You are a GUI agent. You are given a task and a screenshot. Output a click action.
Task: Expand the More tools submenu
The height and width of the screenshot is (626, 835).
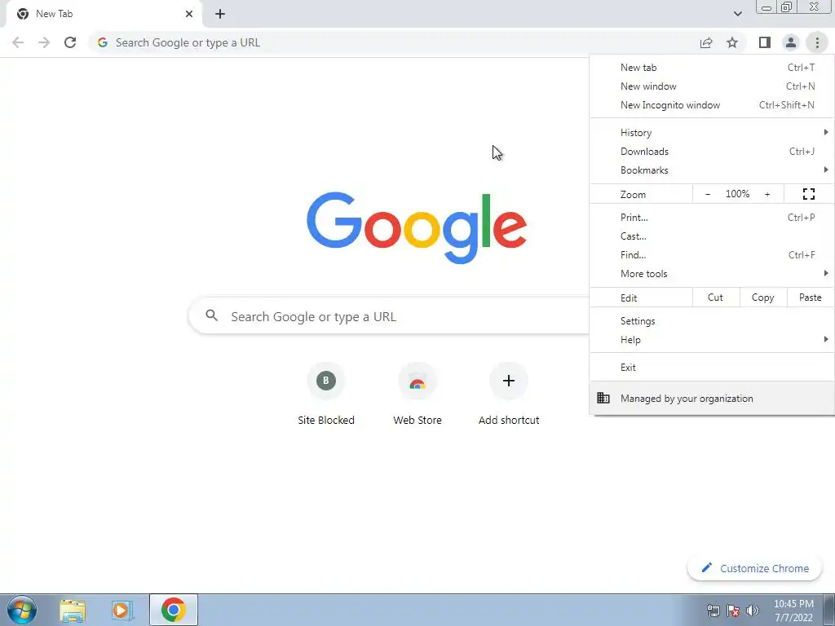[x=712, y=274]
